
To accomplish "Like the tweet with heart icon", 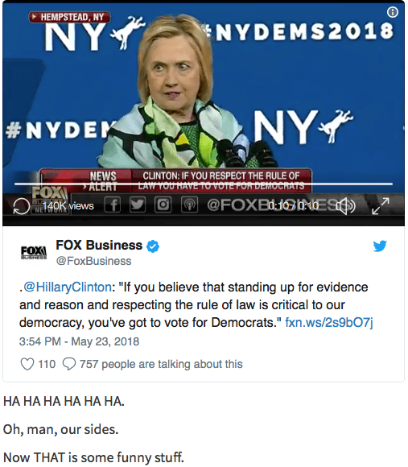I will pyautogui.click(x=27, y=364).
